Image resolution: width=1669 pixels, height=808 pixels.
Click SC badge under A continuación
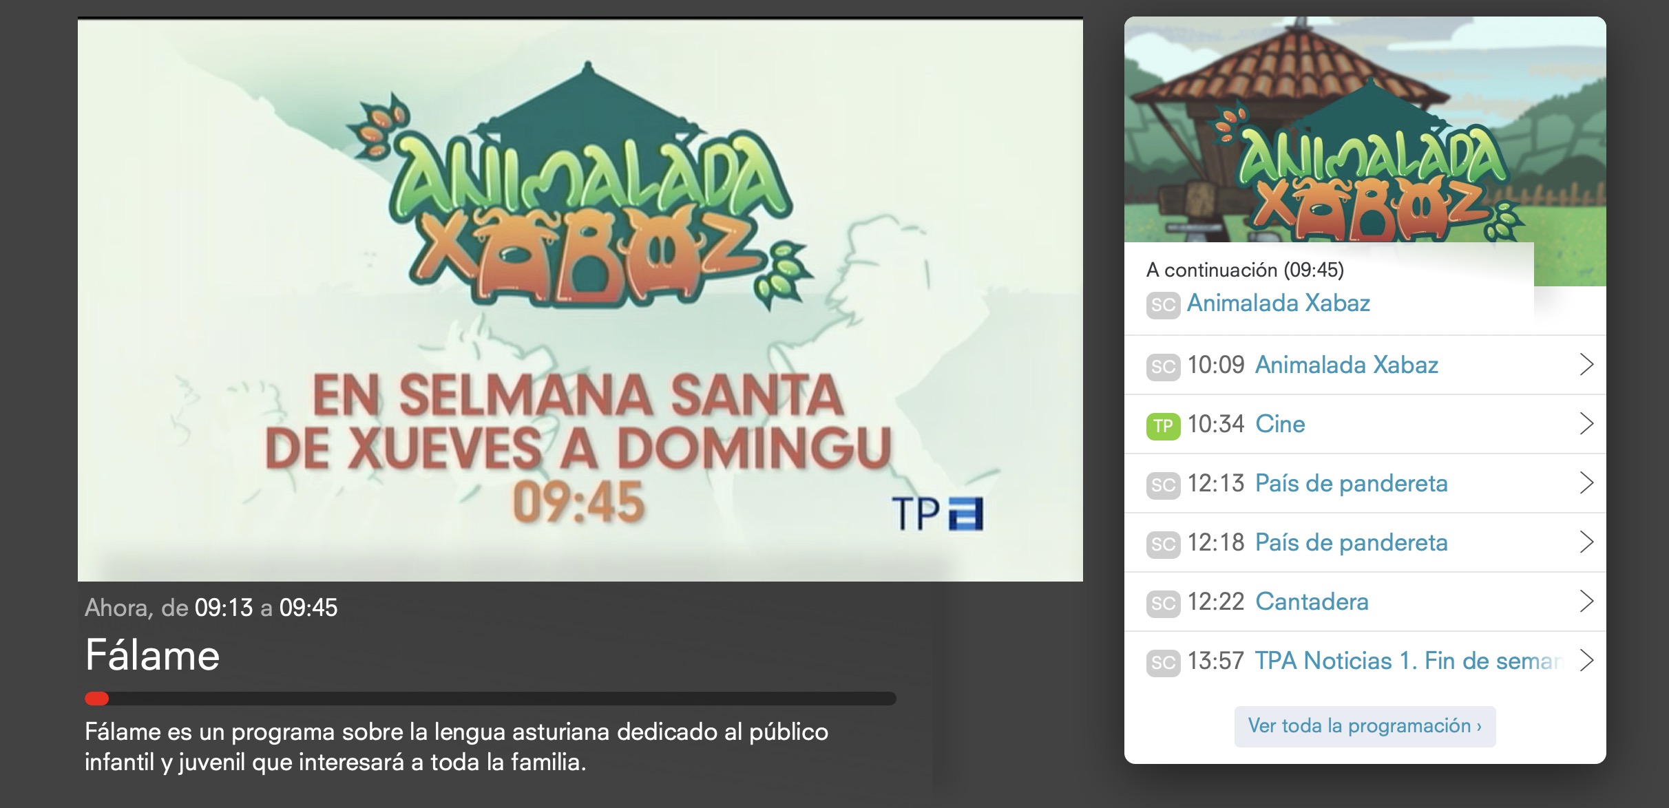pos(1163,304)
